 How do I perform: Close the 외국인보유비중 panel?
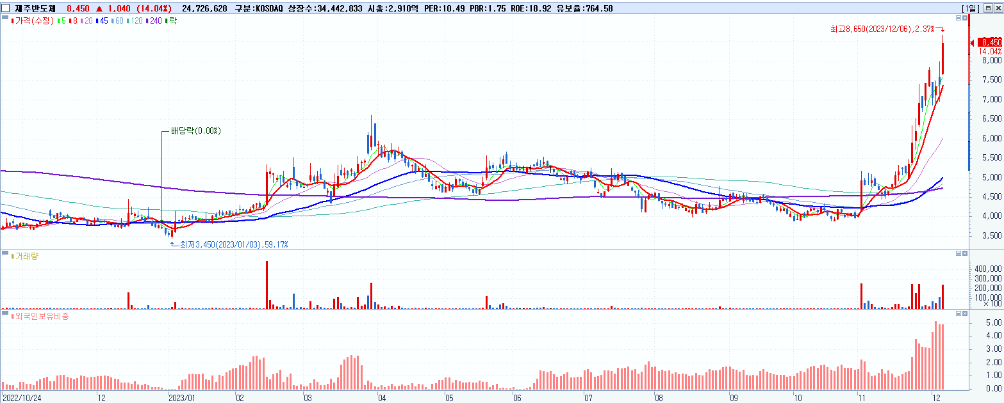[x=965, y=313]
